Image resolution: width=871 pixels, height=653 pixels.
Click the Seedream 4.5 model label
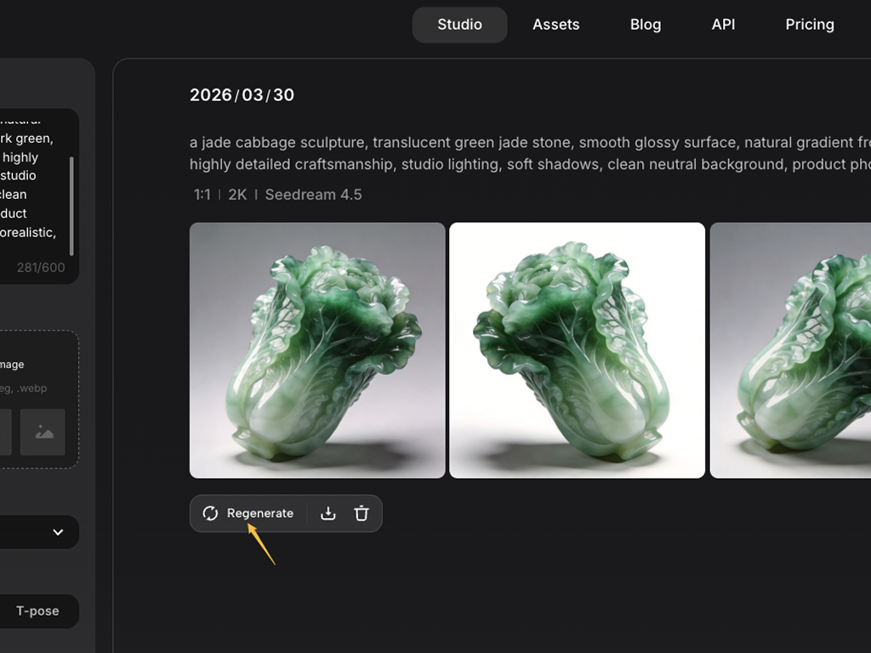(313, 195)
